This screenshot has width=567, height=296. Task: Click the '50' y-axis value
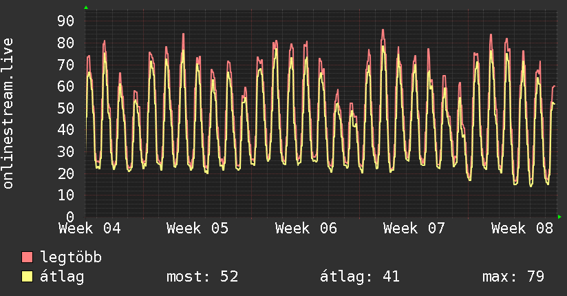click(66, 108)
